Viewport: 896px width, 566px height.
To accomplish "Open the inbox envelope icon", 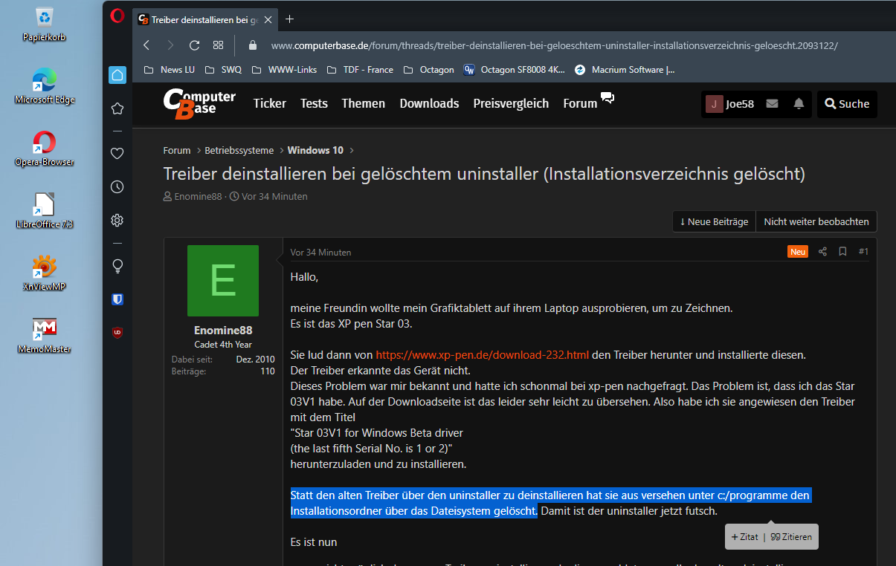I will tap(772, 104).
